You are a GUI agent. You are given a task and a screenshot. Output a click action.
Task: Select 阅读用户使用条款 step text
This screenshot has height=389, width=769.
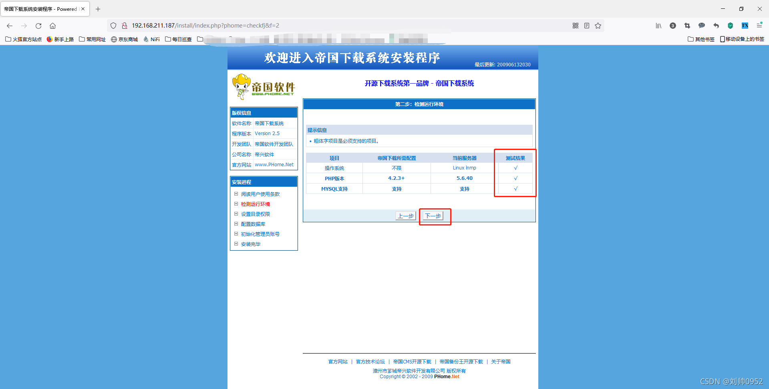click(x=260, y=194)
